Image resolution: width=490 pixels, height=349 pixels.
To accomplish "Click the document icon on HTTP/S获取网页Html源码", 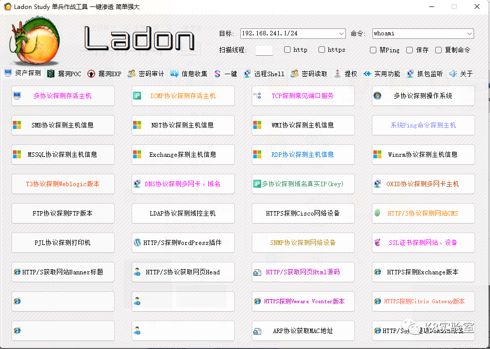I will click(x=257, y=272).
